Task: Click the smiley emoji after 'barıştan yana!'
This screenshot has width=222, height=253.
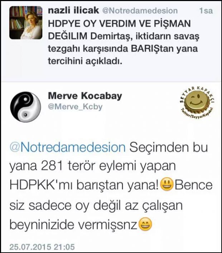Action: tap(167, 184)
